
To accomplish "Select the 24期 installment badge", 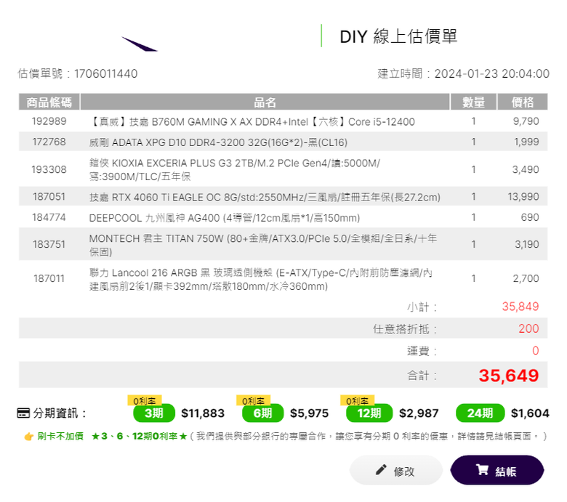I will [x=480, y=413].
